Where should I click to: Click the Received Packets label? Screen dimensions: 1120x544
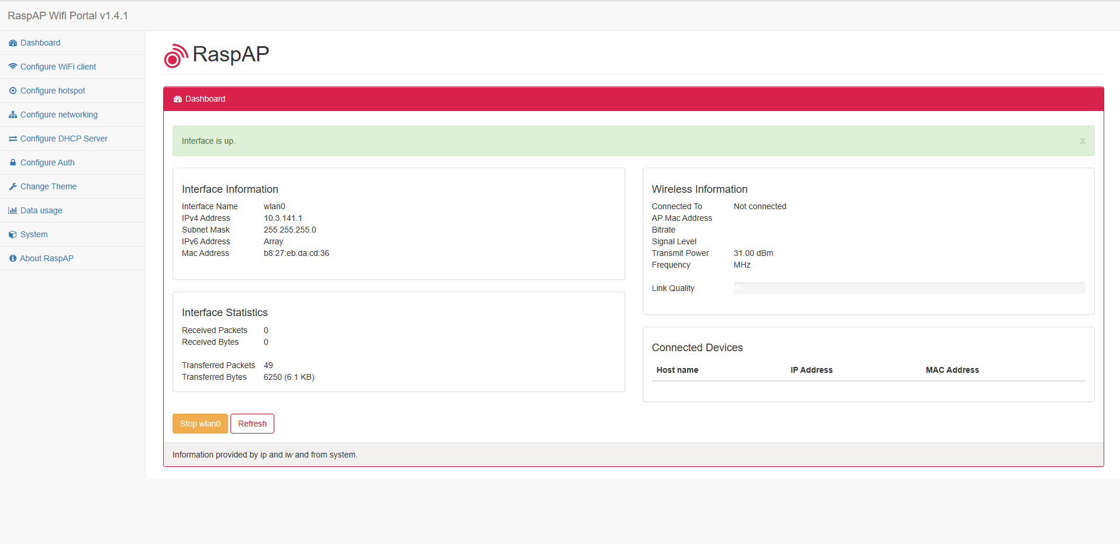coord(215,330)
